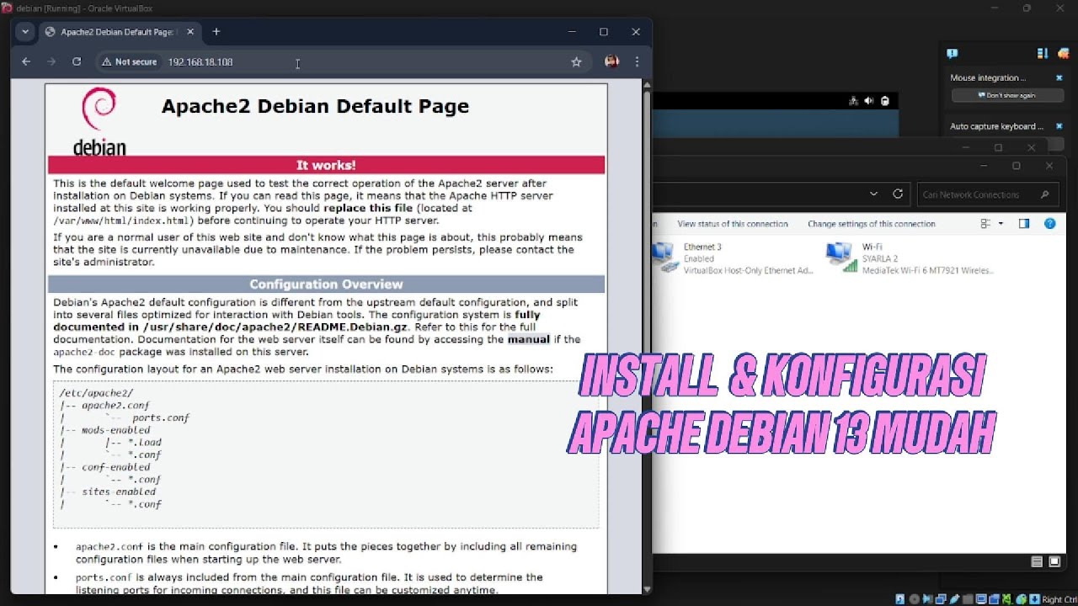Click VirtualBox host key down-arrow icon

pyautogui.click(x=1034, y=599)
